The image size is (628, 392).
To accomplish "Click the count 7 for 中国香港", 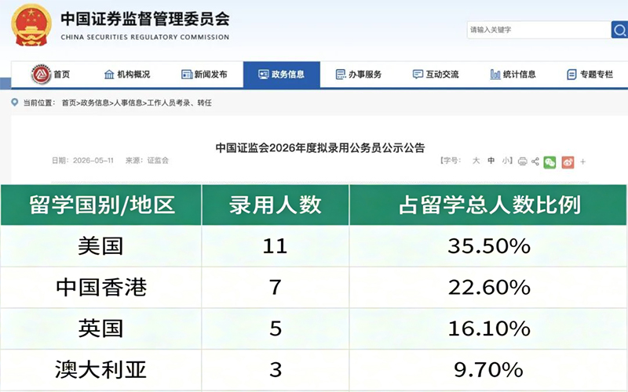I will (x=276, y=287).
